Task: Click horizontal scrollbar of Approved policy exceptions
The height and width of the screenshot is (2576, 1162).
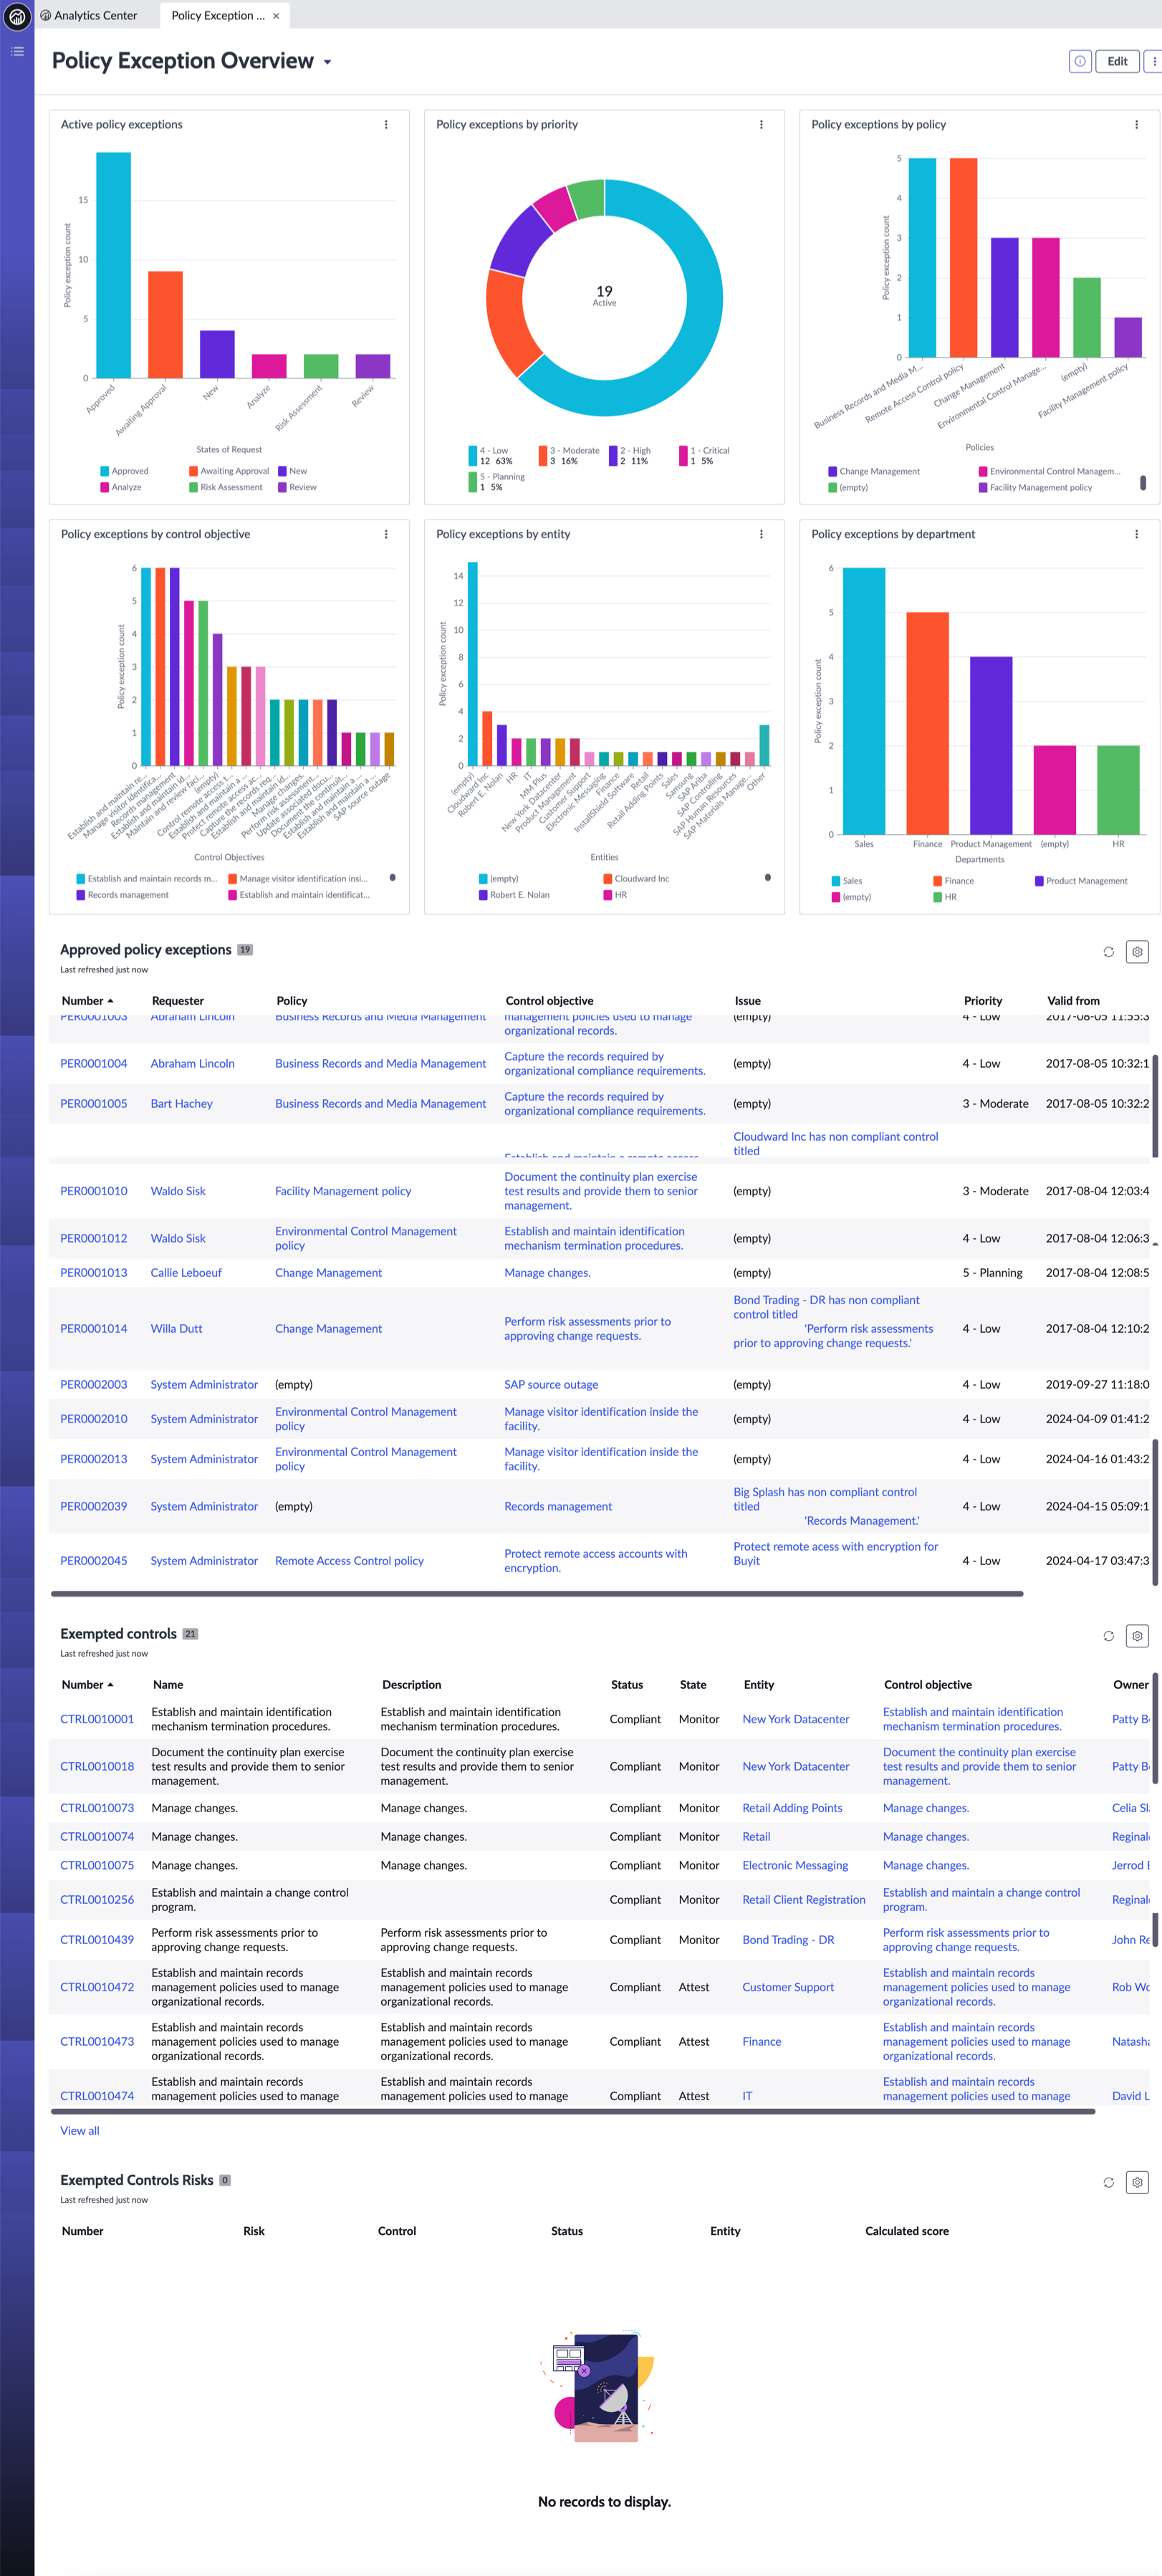Action: [537, 1594]
